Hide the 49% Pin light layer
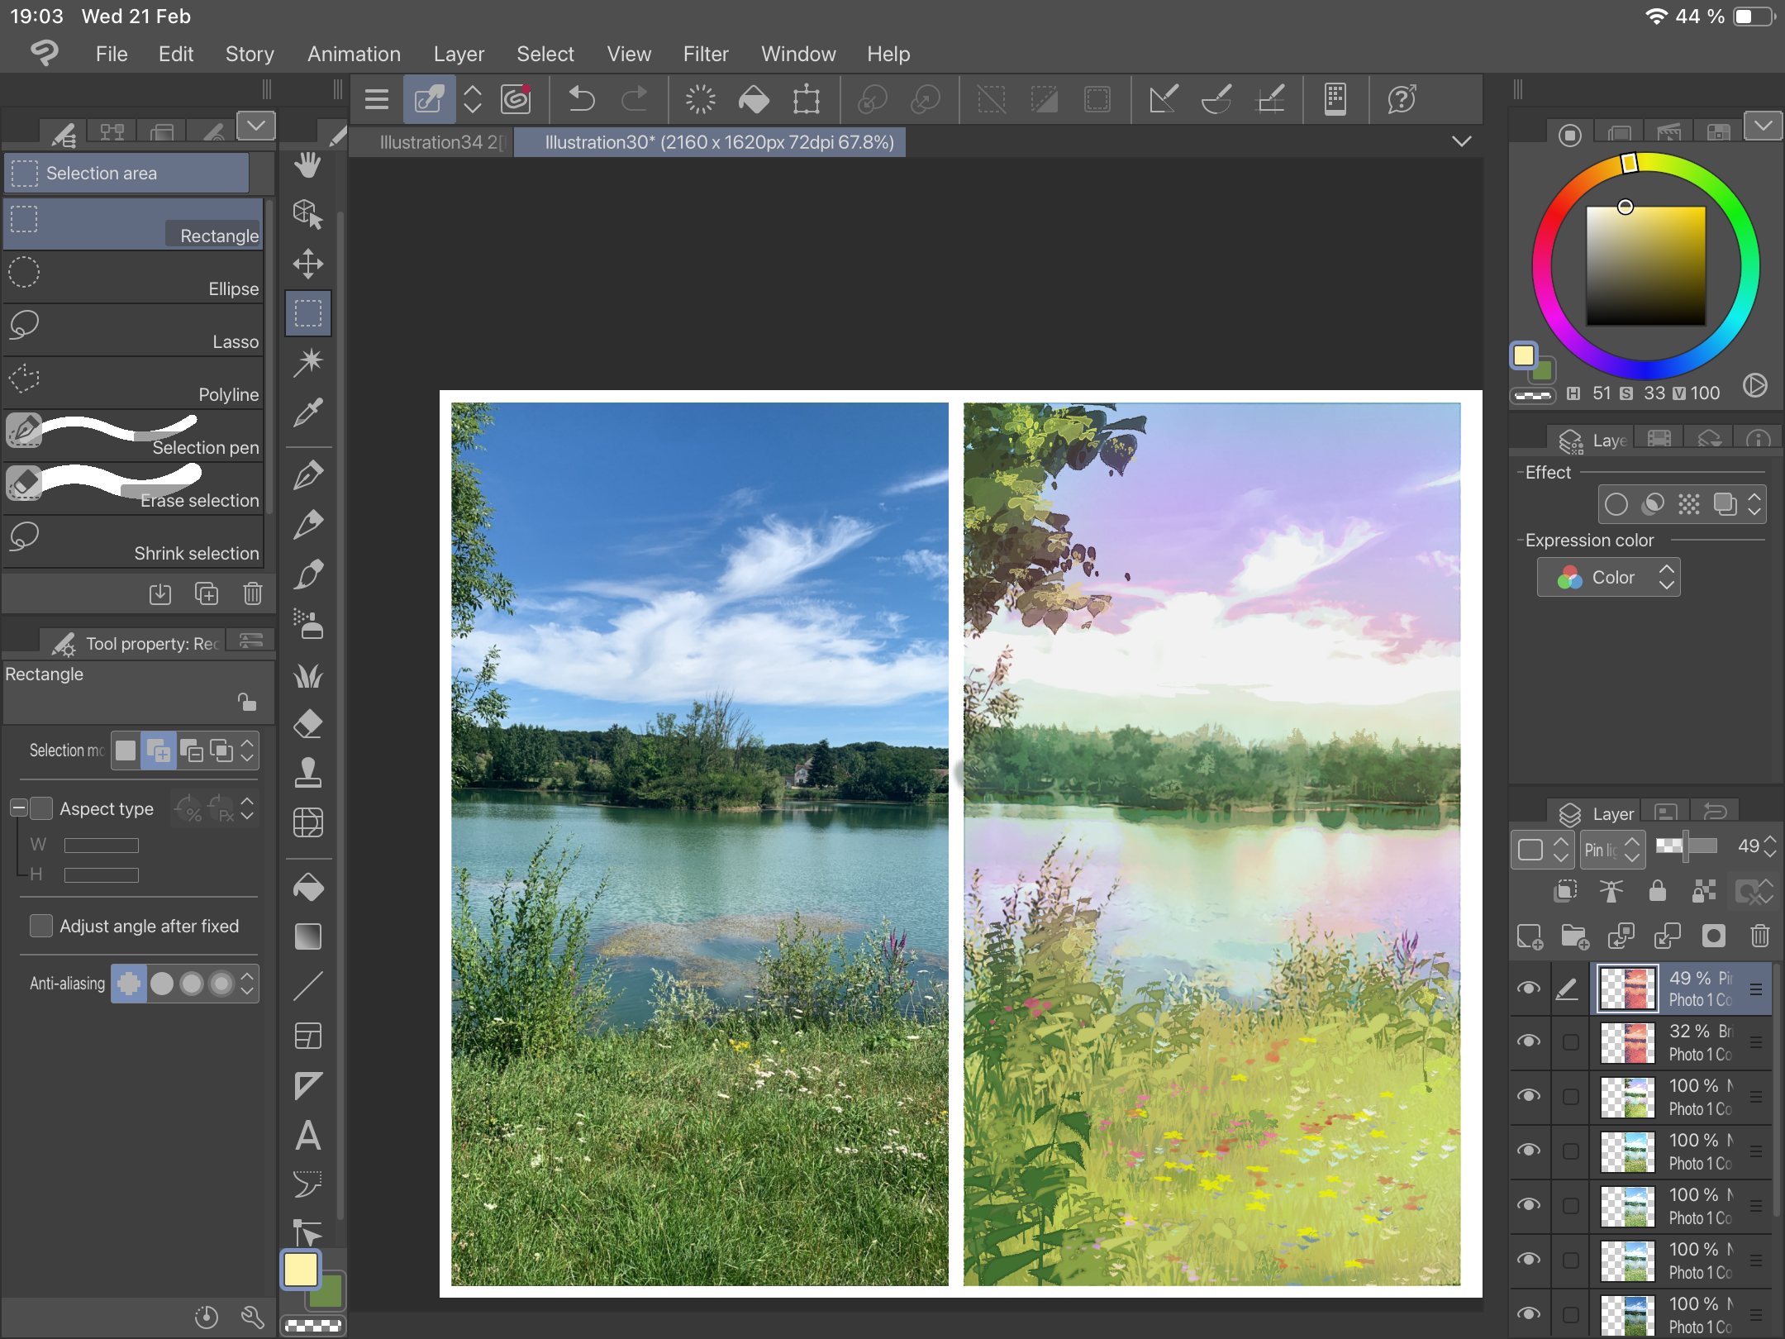1785x1339 pixels. pyautogui.click(x=1529, y=989)
